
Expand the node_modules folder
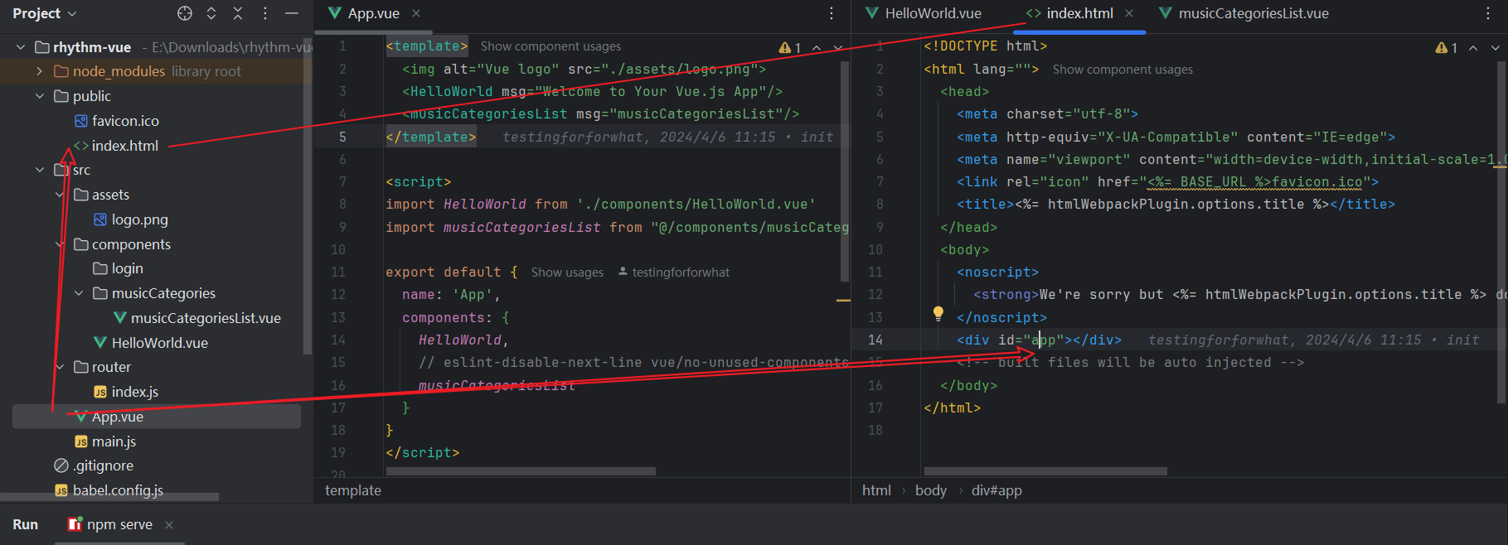tap(39, 71)
